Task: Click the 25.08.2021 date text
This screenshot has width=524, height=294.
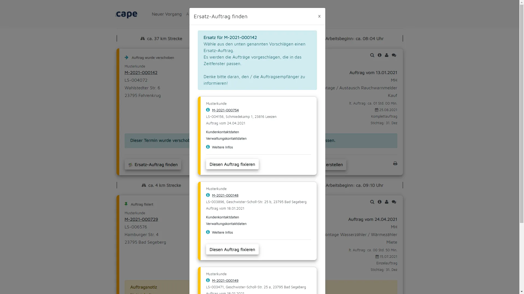Action: (x=388, y=110)
